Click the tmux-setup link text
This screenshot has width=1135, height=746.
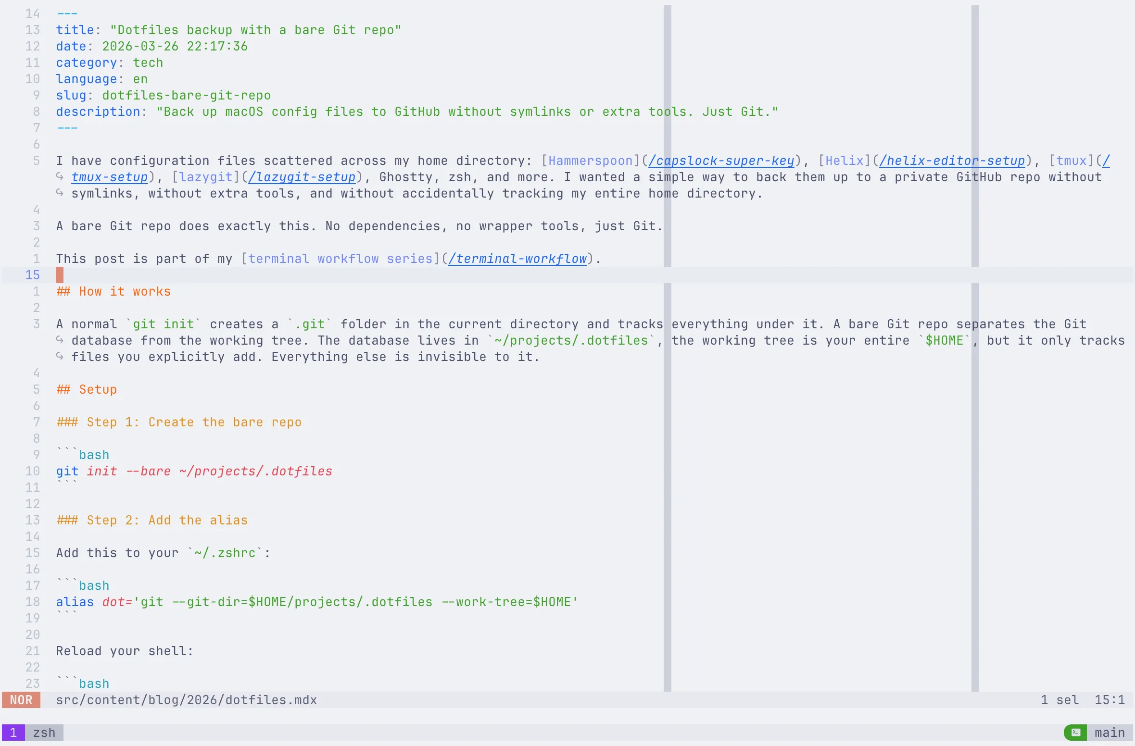coord(110,177)
